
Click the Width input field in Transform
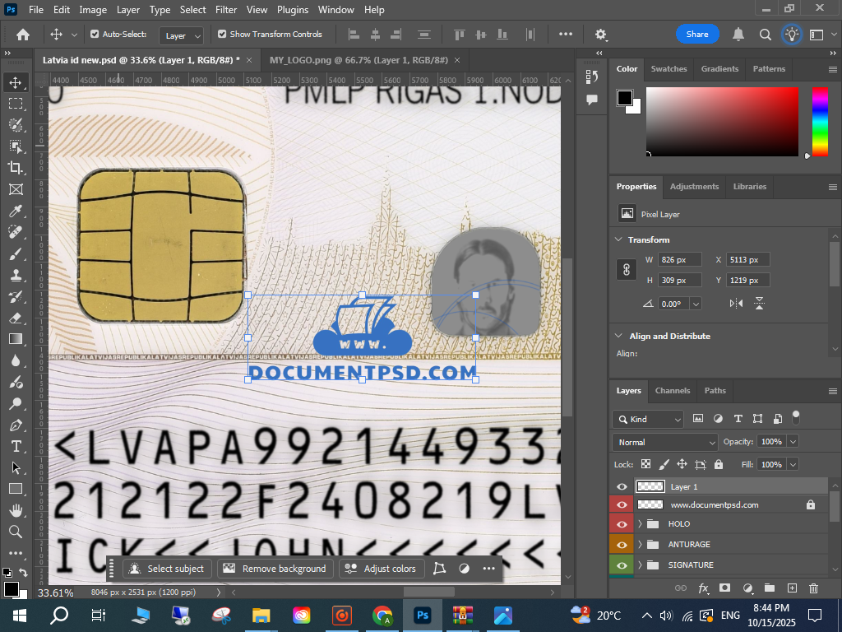(x=680, y=260)
